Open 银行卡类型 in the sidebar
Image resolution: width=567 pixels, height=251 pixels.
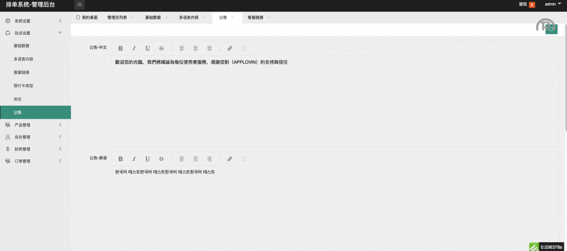click(x=23, y=86)
